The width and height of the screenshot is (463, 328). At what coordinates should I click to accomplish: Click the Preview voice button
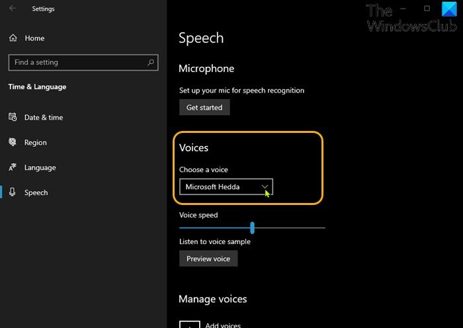208,259
